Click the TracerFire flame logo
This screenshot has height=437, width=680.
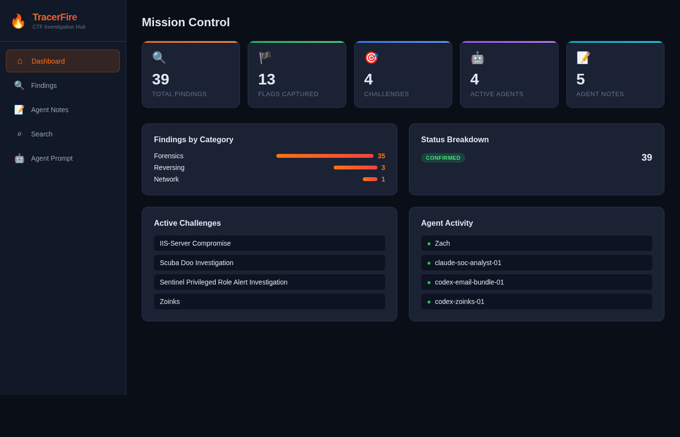coord(18,21)
